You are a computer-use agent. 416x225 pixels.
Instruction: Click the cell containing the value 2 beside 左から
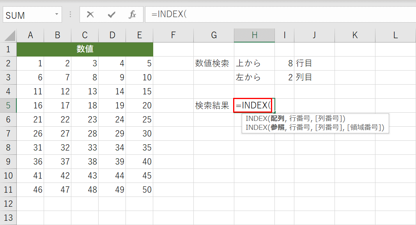[x=284, y=77]
